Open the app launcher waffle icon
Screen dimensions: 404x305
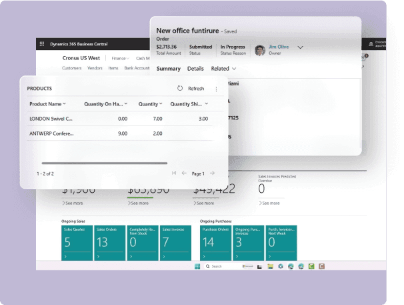[x=43, y=44]
